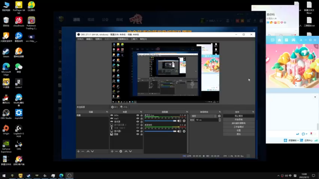This screenshot has width=319, height=179.
Task: Toggle lock on 图像 source
Action: (x=142, y=134)
